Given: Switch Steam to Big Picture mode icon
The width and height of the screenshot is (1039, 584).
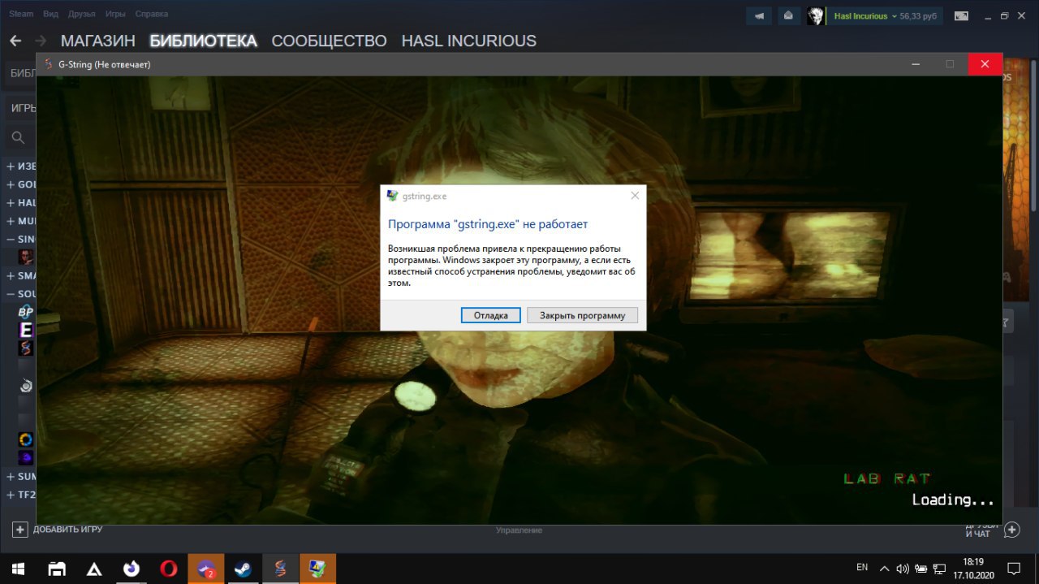Looking at the screenshot, I should (x=961, y=16).
